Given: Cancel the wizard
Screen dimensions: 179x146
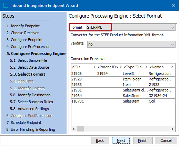Looking at the screenshot, I should pyautogui.click(x=166, y=140).
